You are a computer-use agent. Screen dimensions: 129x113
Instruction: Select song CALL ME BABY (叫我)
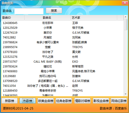[x=62, y=62]
